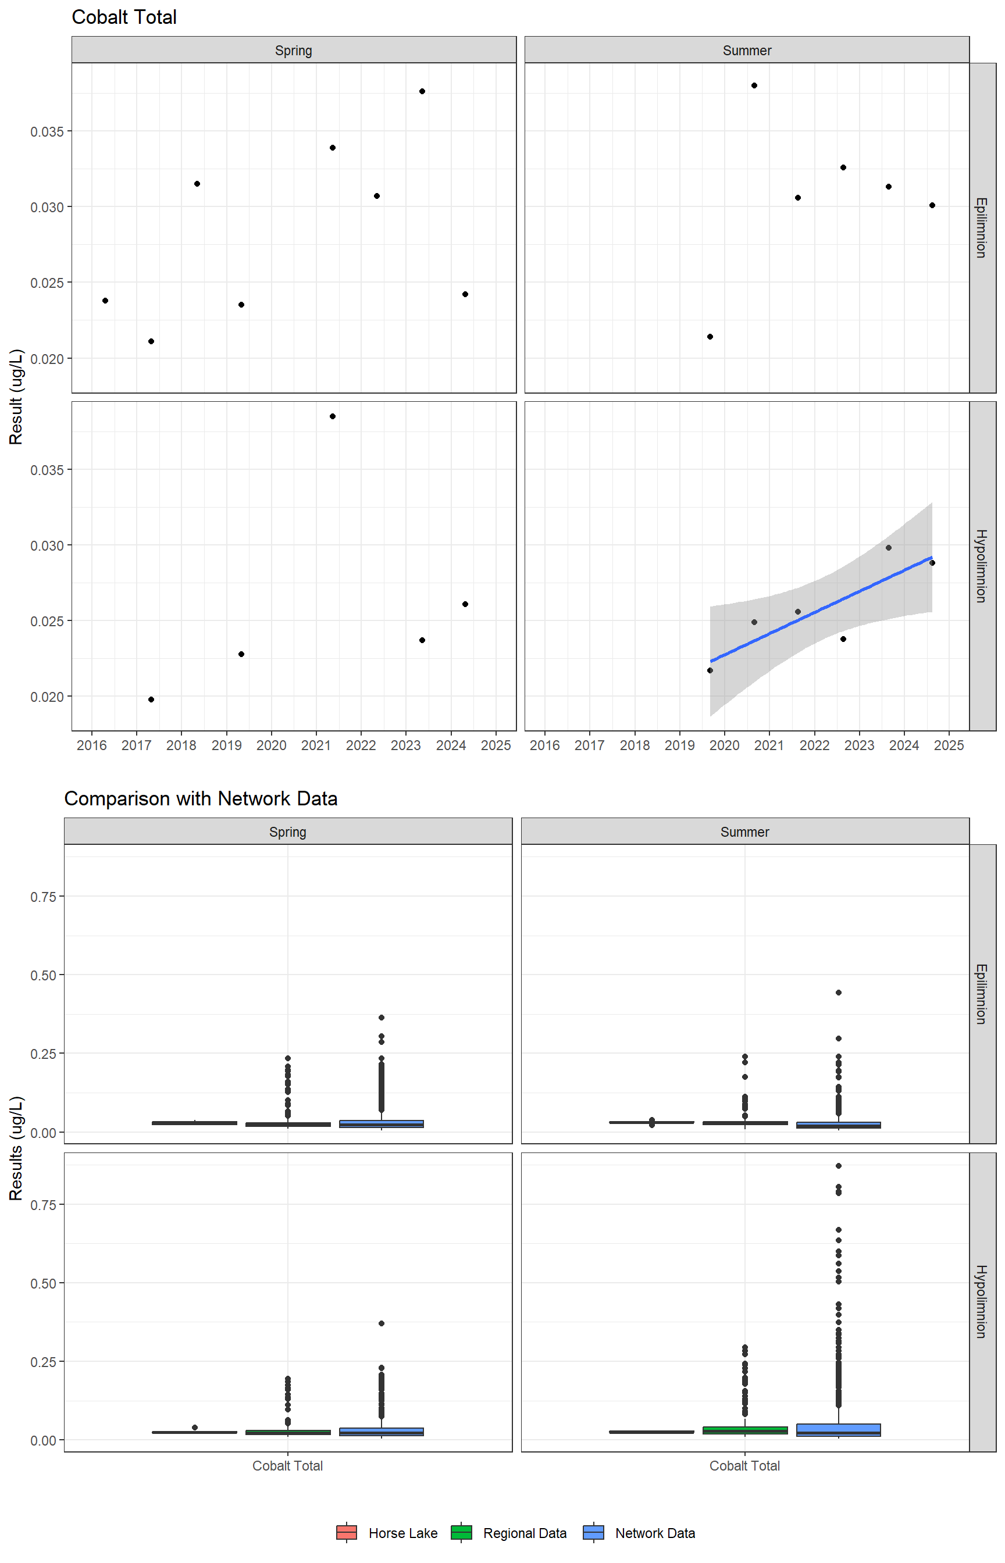Click the Hypolimnion strip label of top chart
The width and height of the screenshot is (1005, 1563).
982,566
